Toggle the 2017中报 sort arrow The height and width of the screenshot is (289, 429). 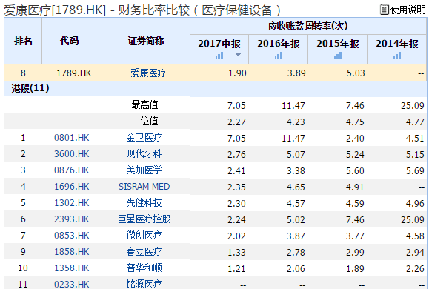pos(238,55)
